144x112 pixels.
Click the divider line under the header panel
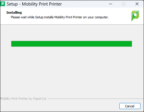point(72,25)
